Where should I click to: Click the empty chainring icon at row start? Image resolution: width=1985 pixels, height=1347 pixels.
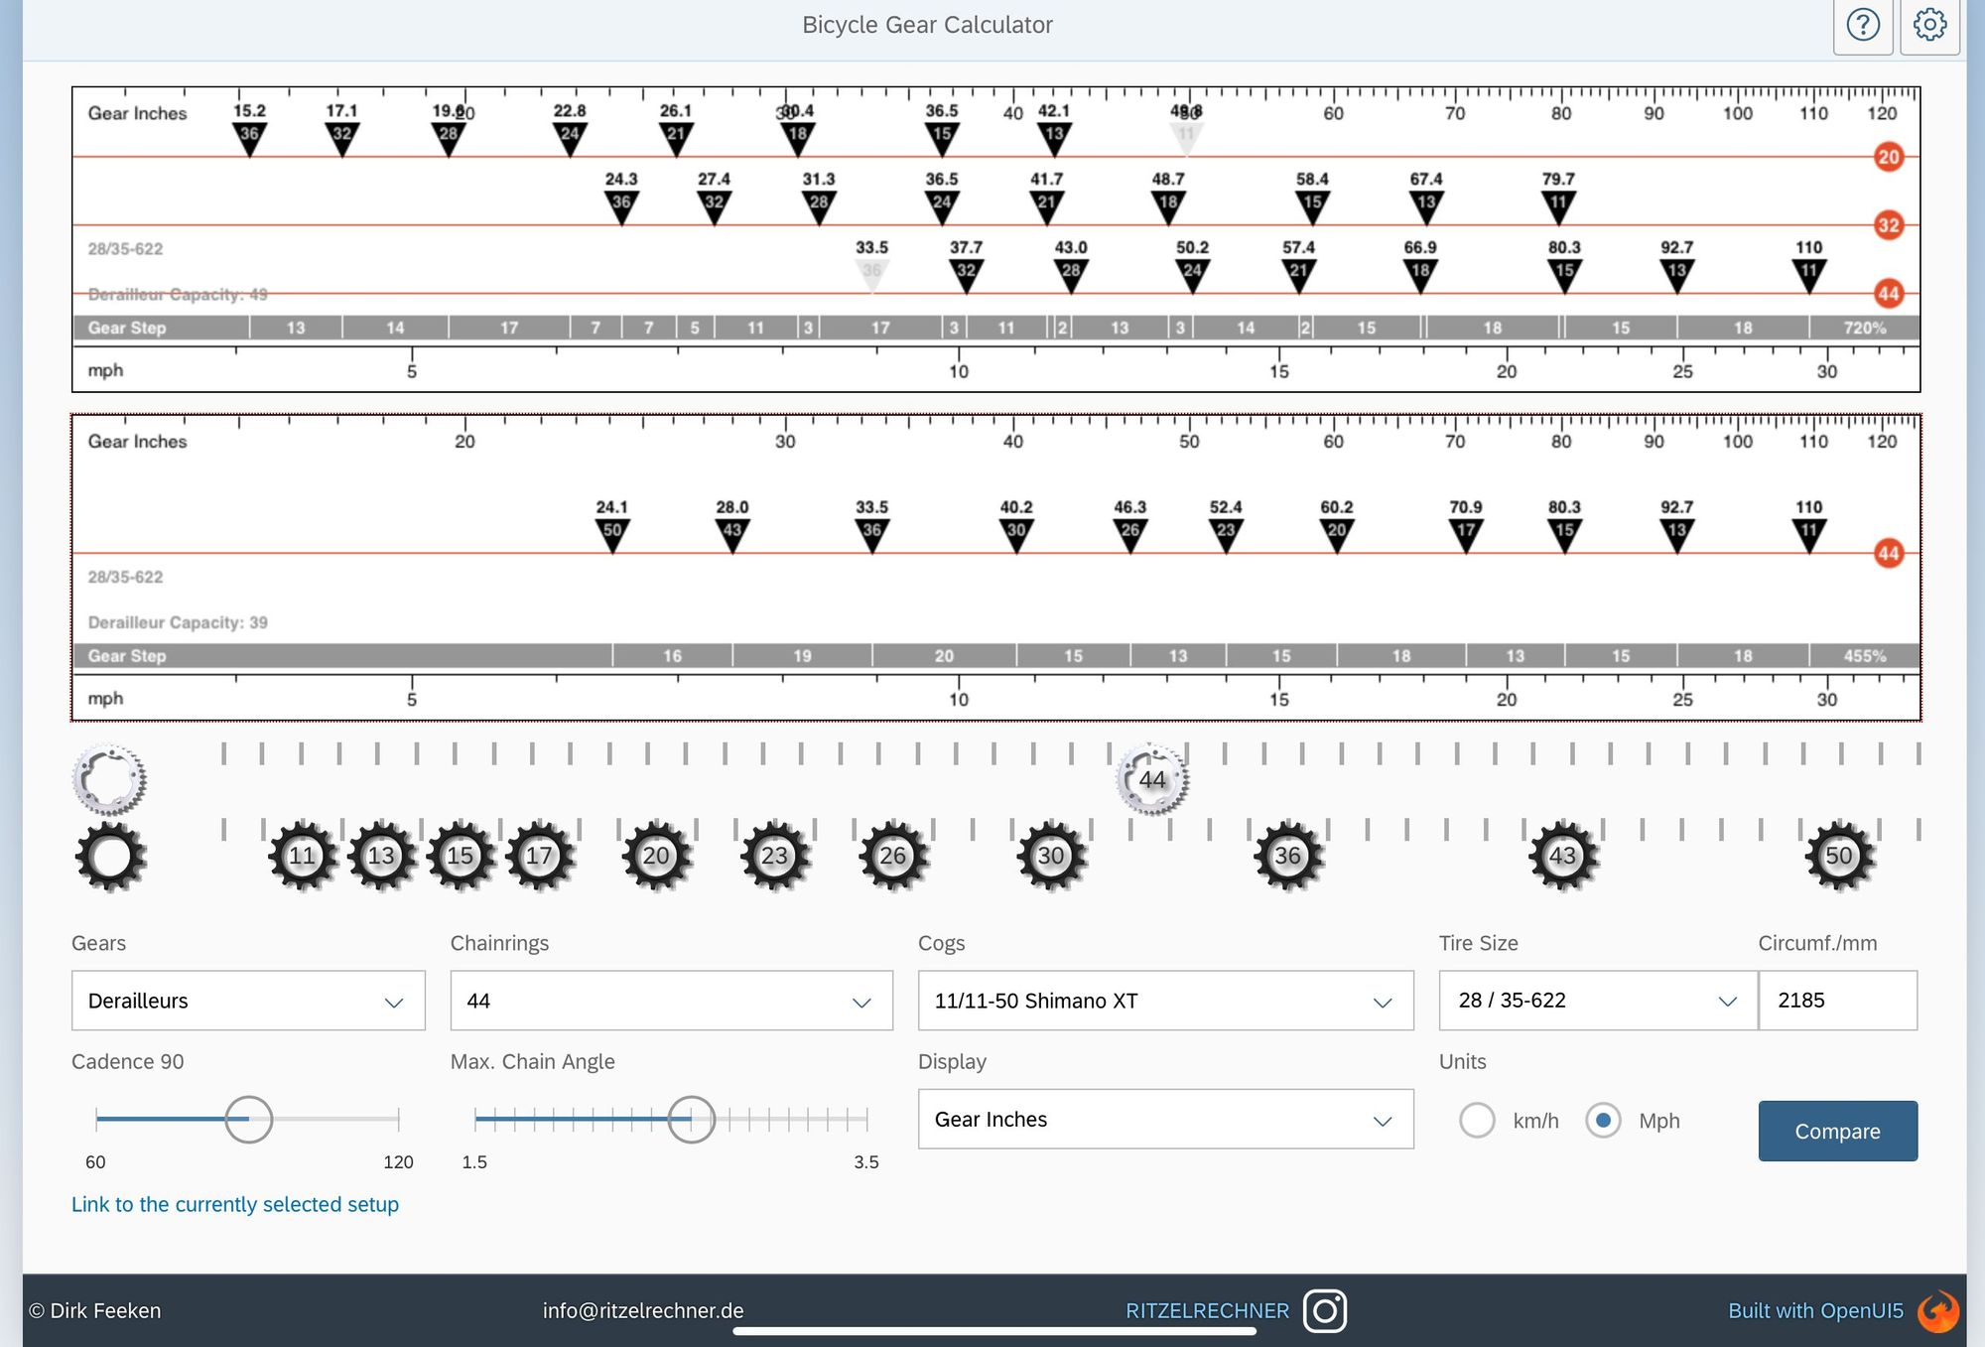109,779
